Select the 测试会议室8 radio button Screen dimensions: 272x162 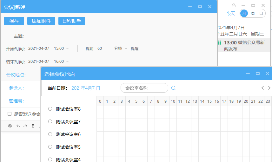pyautogui.click(x=50, y=109)
